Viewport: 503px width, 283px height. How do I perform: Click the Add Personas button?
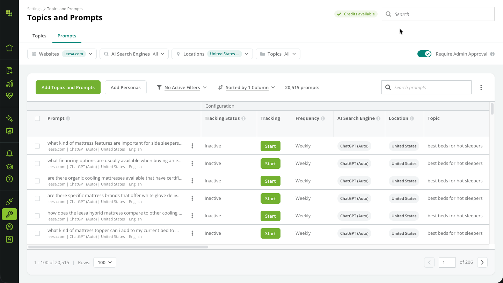point(126,87)
